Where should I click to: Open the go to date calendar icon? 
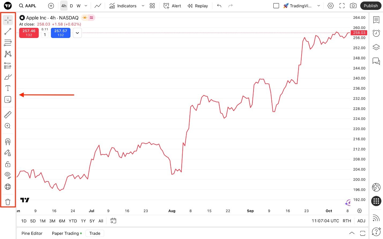click(113, 221)
